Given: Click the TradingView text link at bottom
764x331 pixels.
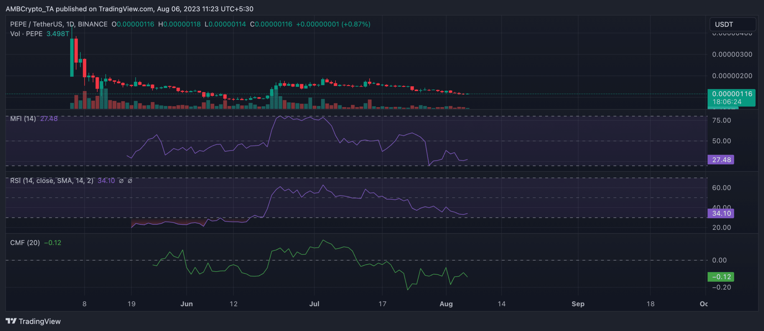Looking at the screenshot, I should [x=39, y=321].
